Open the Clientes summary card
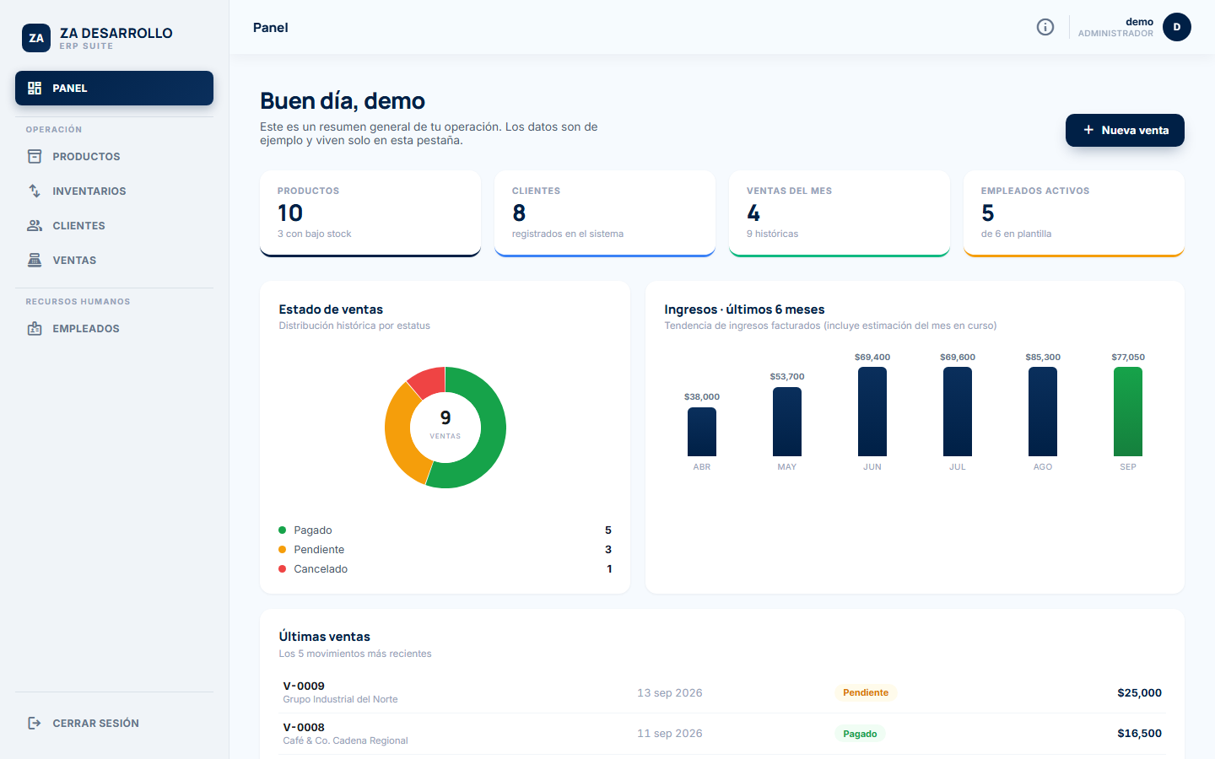This screenshot has height=759, width=1215. click(x=605, y=213)
